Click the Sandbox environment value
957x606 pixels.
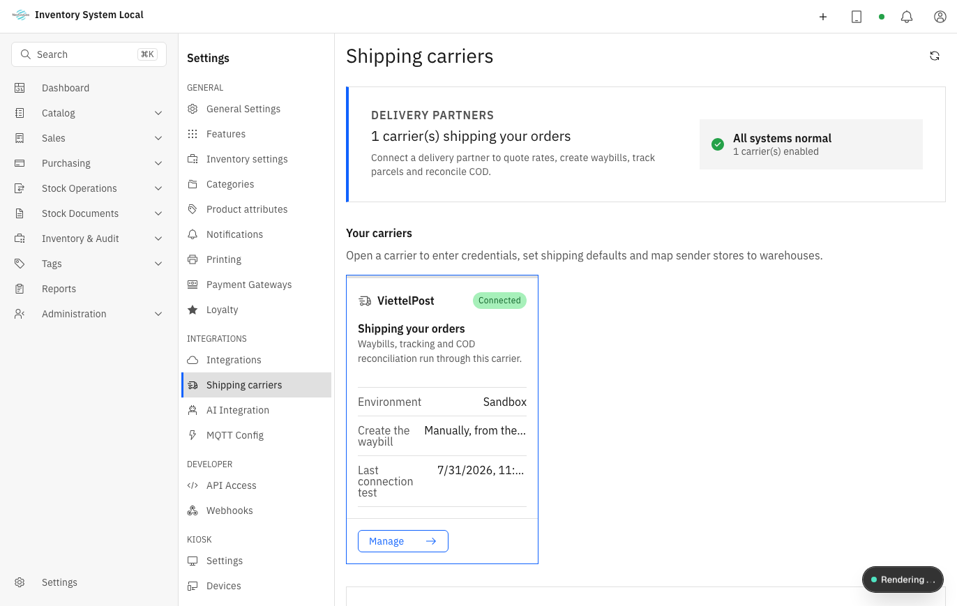coord(505,402)
